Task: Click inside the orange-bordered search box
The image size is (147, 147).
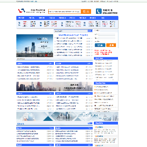Action: 65,11
